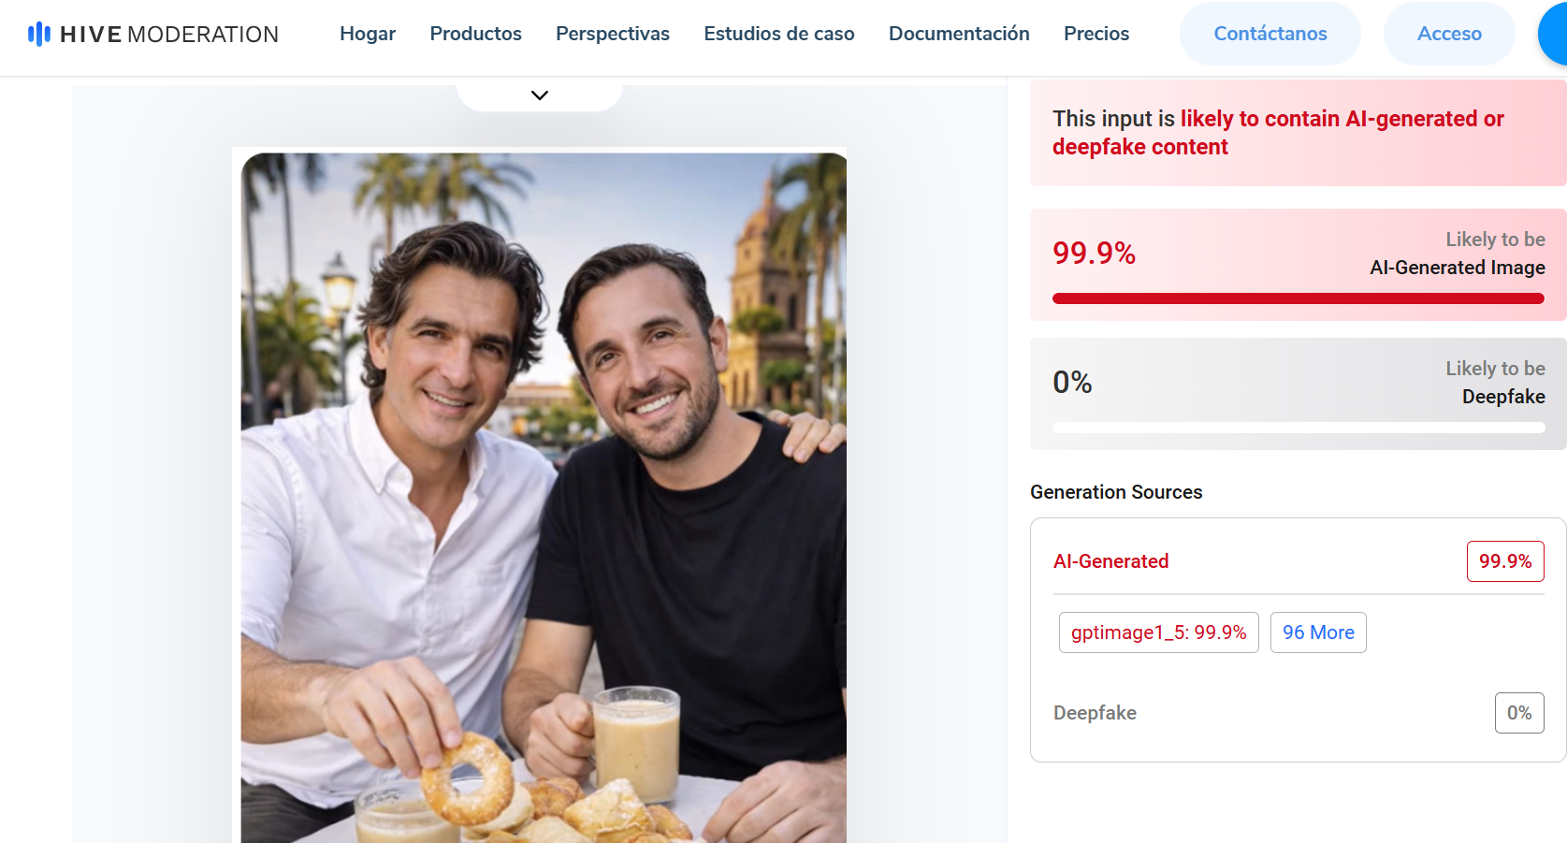Open the Documentación link

(959, 34)
